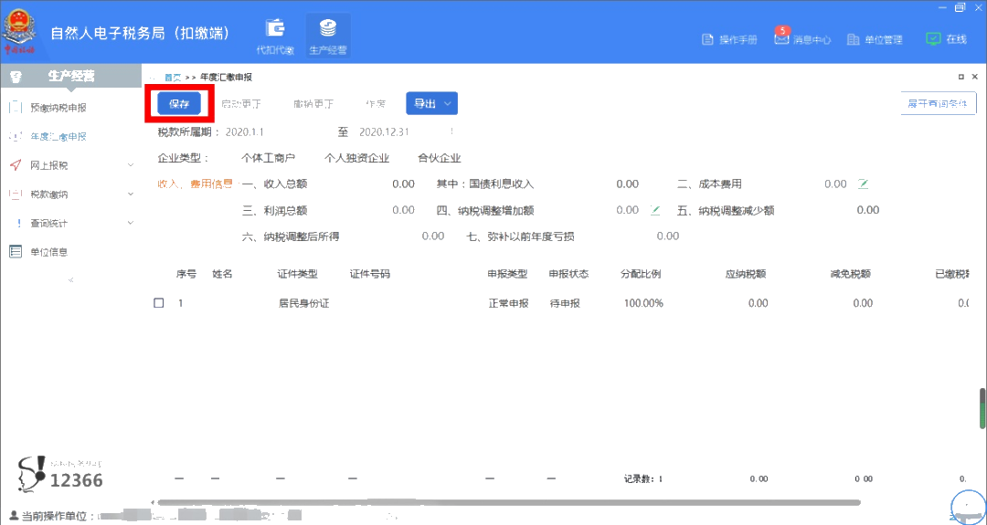The width and height of the screenshot is (987, 525).
Task: Open the 生产经营 module icon
Action: coord(328,37)
